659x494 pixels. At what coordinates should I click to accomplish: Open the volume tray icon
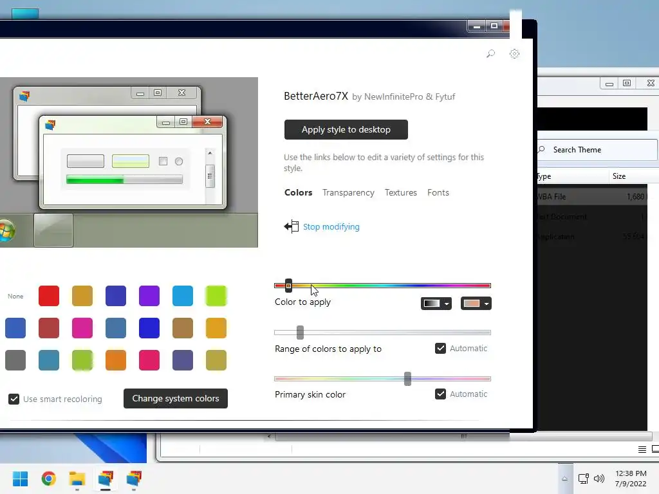coord(599,479)
